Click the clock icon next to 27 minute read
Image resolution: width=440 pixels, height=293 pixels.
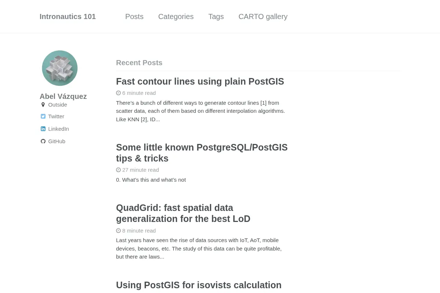(118, 170)
